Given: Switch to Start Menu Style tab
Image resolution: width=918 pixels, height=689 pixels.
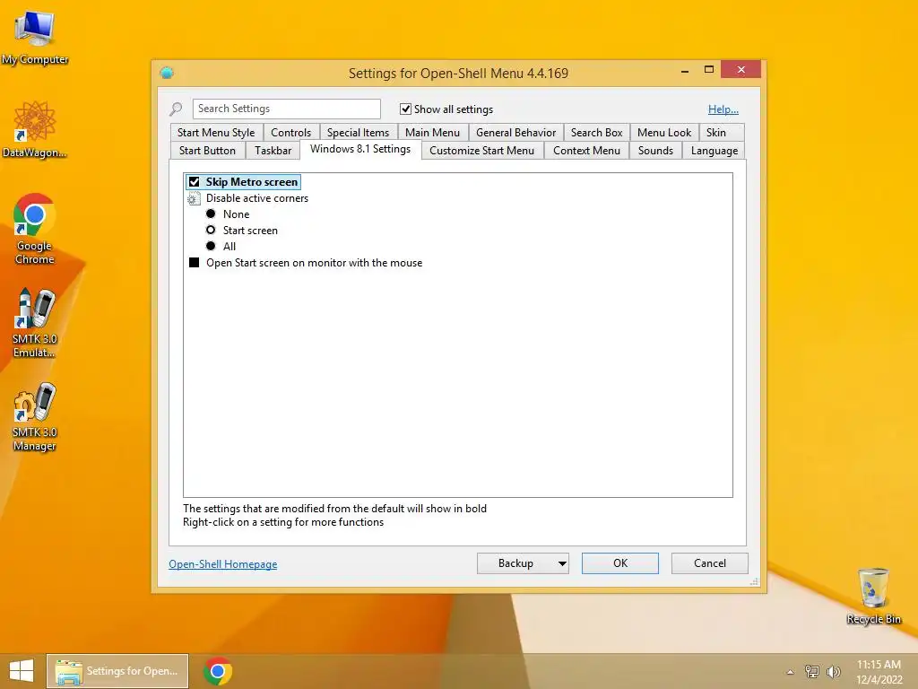Looking at the screenshot, I should click(x=216, y=133).
